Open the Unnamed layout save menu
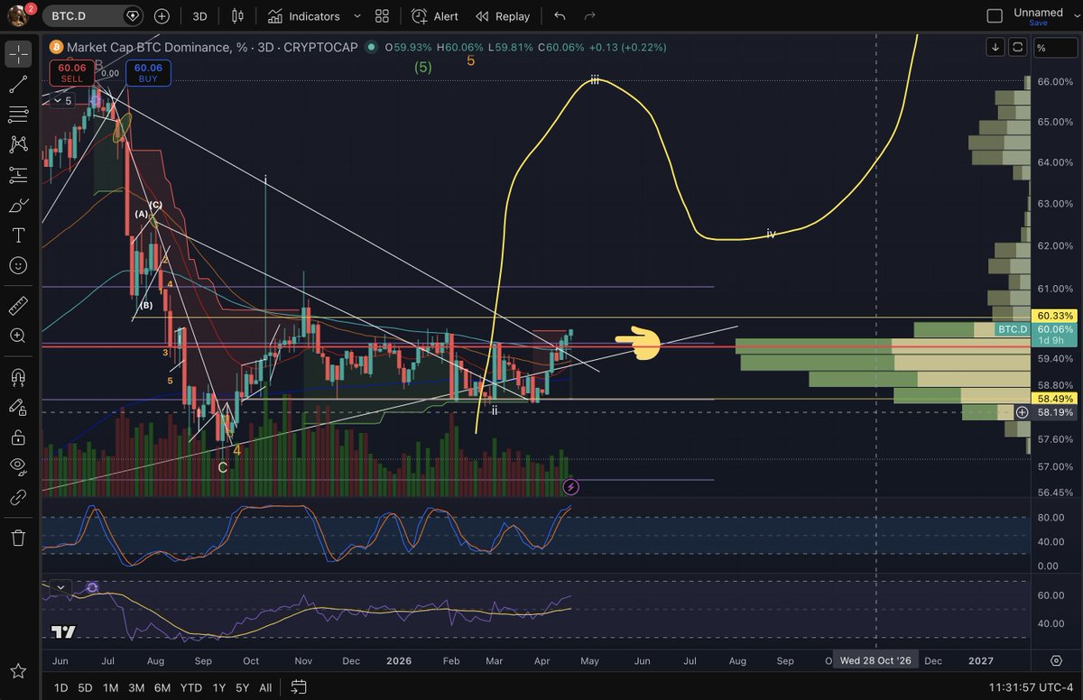 (1038, 16)
